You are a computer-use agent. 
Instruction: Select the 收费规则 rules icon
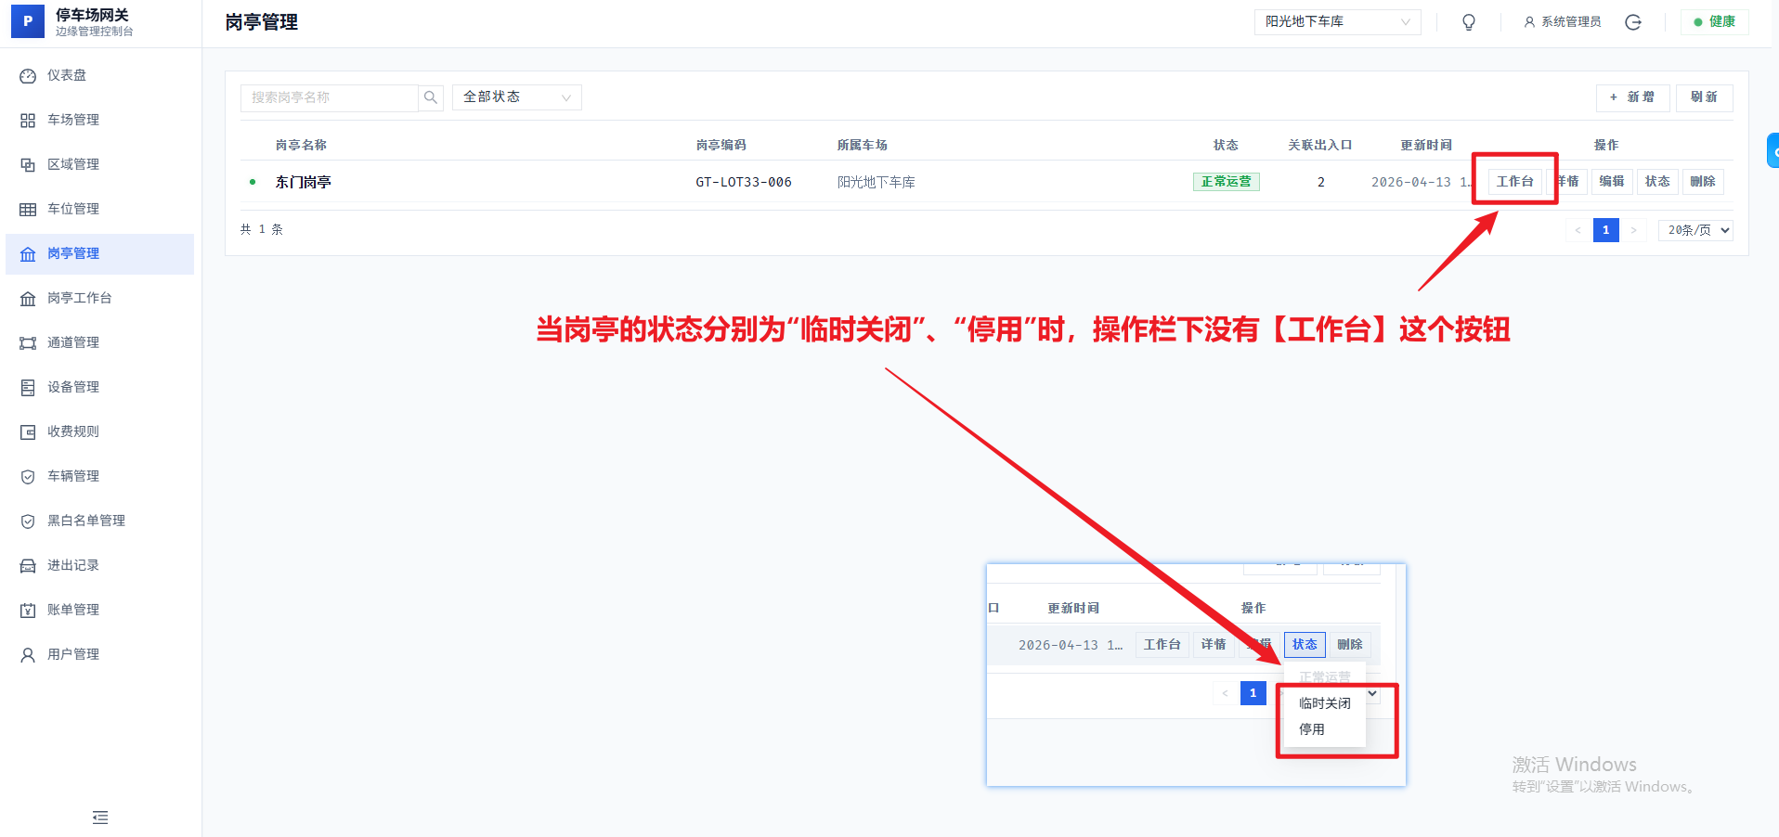click(28, 431)
